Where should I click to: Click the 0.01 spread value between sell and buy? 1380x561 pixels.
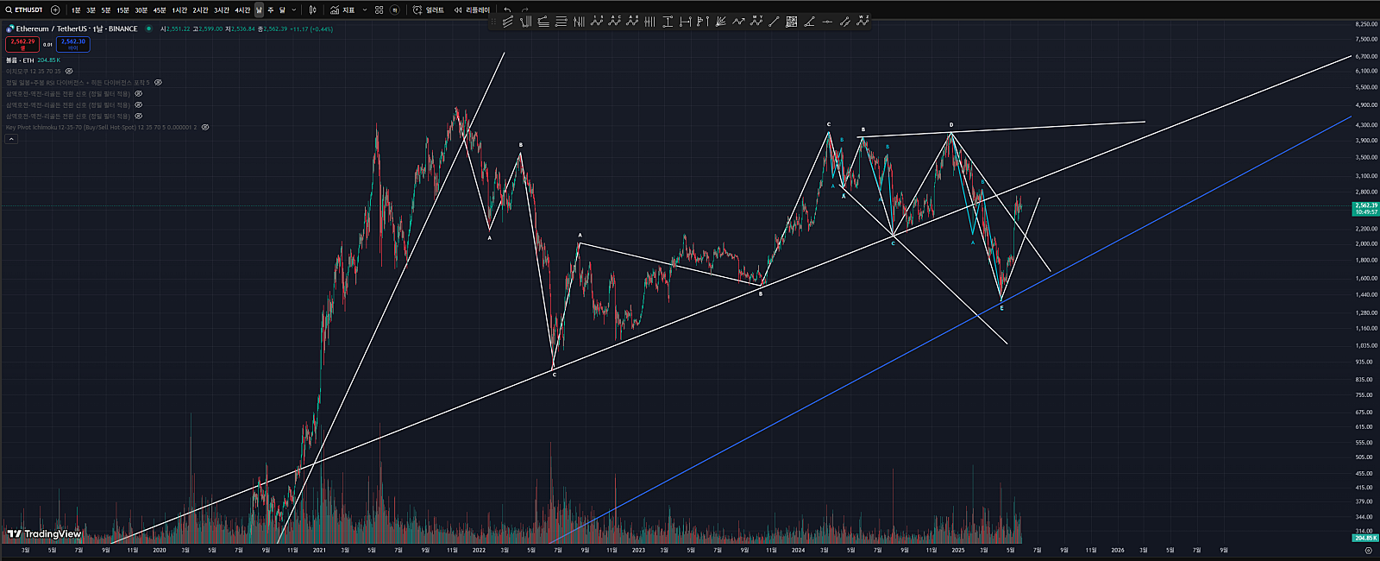47,44
